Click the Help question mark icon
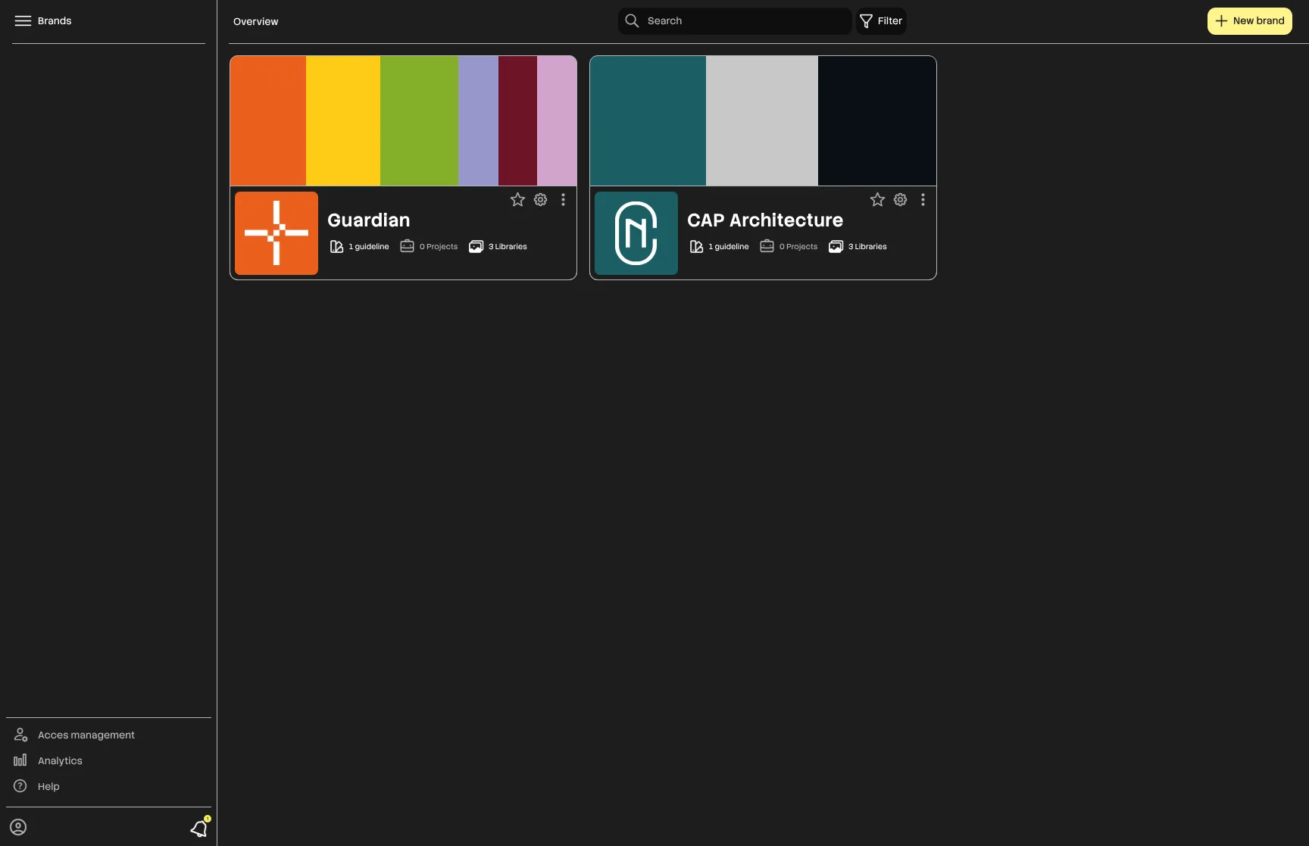 tap(20, 786)
